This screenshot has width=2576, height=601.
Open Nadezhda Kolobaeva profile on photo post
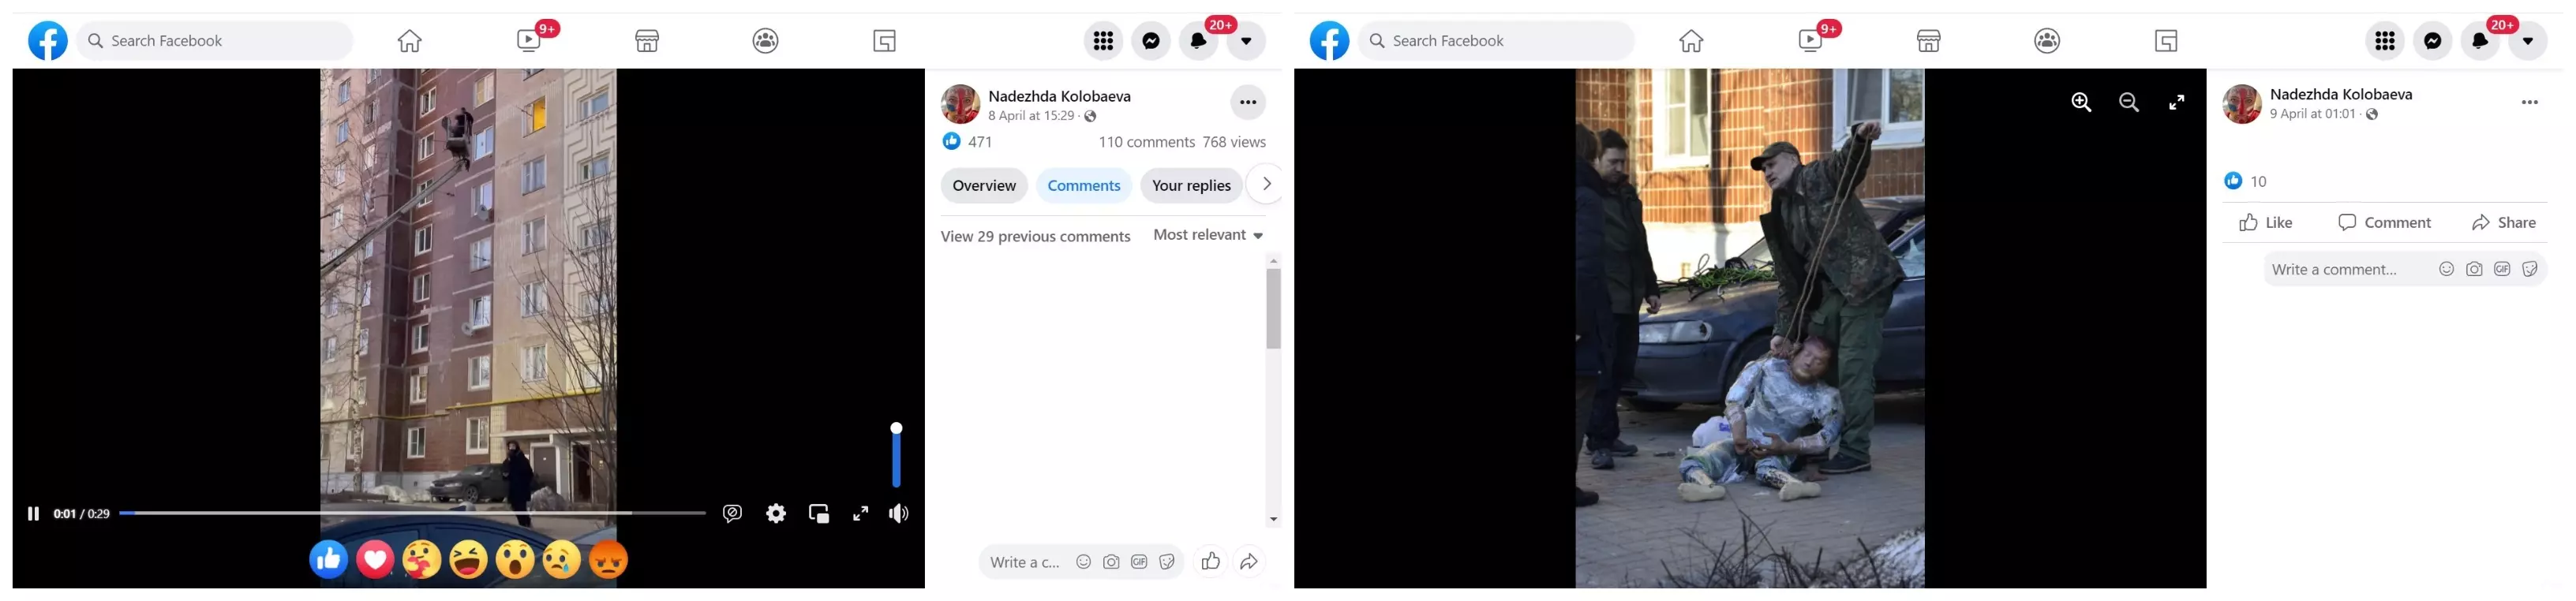2340,94
